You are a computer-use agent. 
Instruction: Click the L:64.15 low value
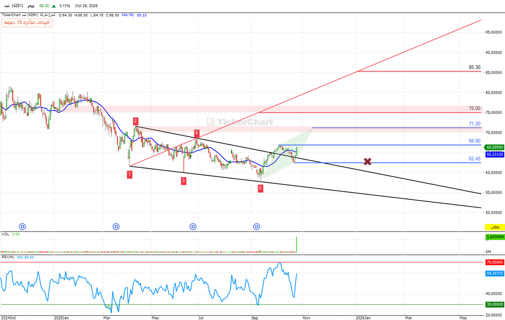(x=96, y=15)
